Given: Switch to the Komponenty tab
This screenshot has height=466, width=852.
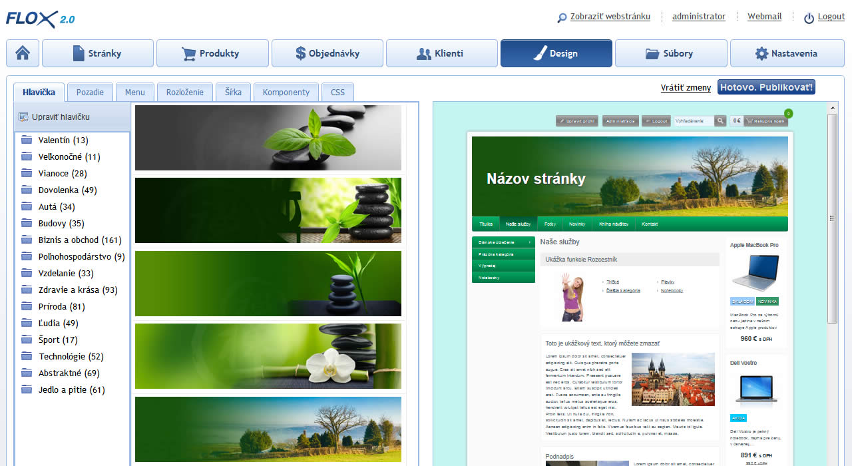Looking at the screenshot, I should (x=286, y=93).
